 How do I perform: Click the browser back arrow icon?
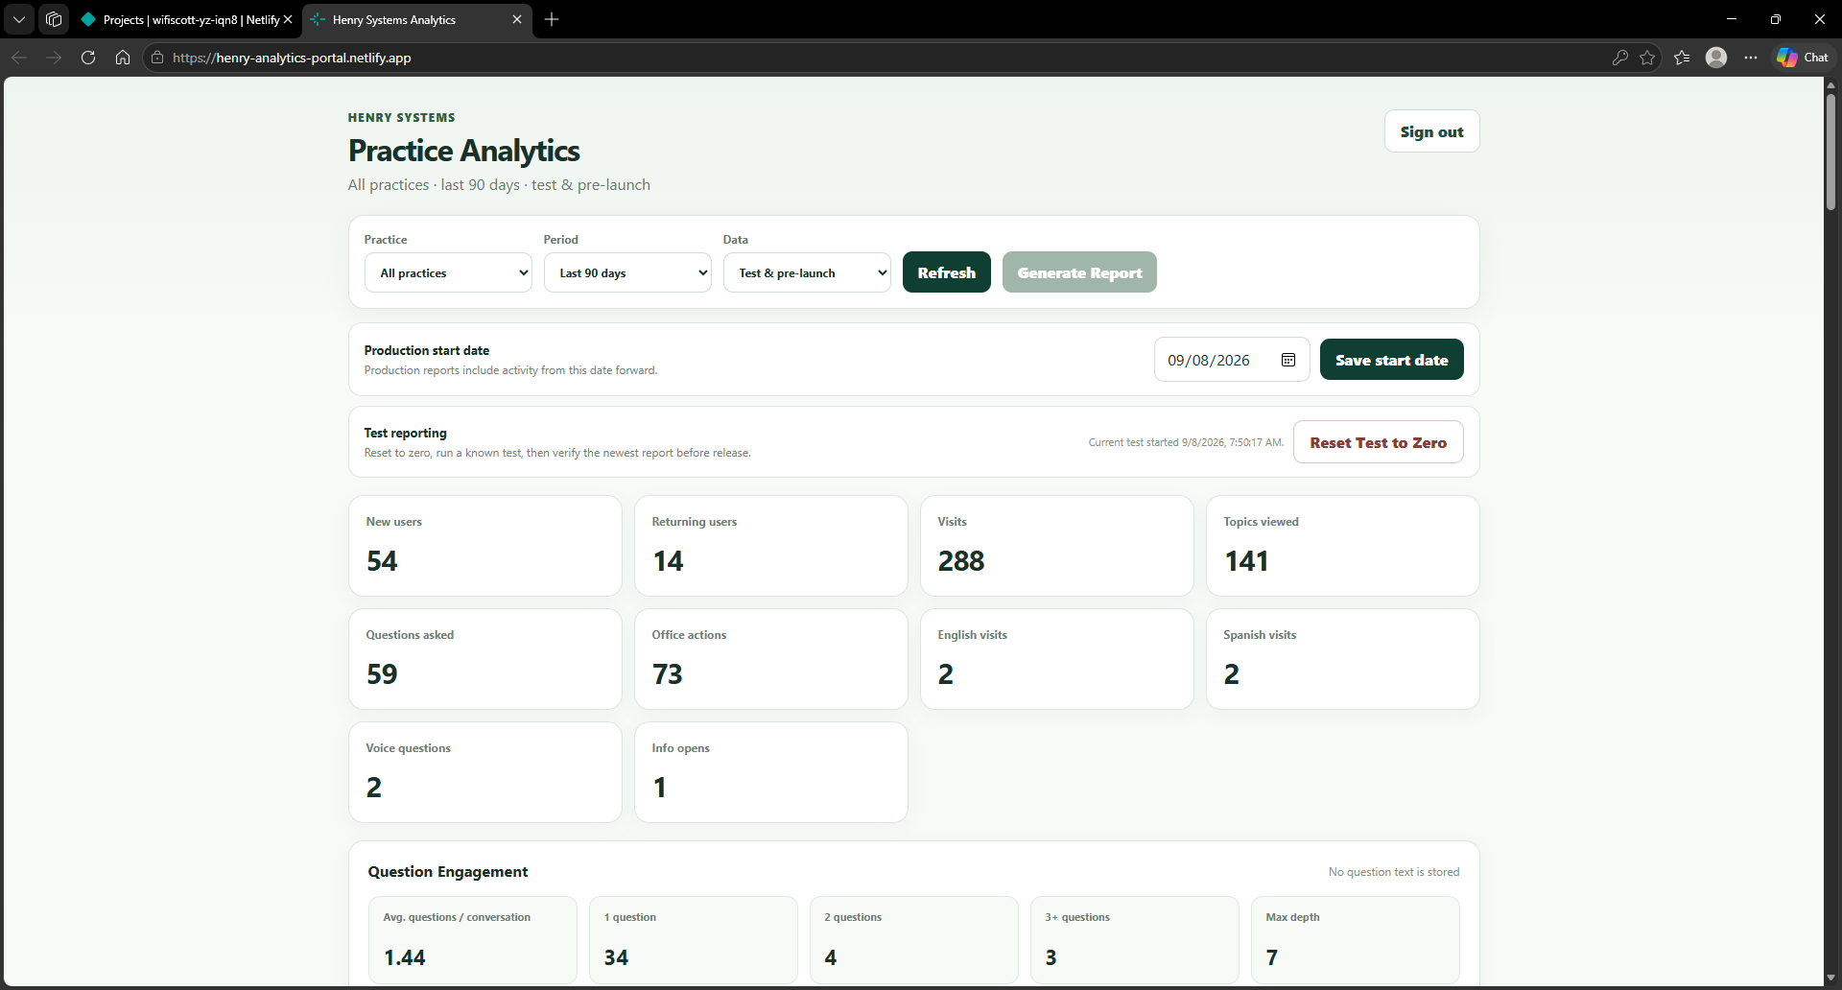click(19, 58)
